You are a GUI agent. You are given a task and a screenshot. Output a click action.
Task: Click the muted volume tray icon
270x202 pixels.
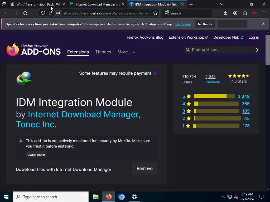236,197
